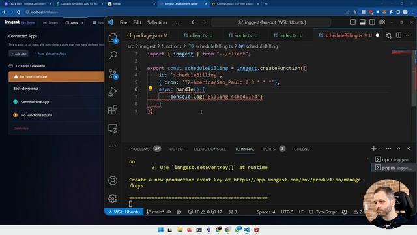Click the main* git branch status item

(155, 211)
